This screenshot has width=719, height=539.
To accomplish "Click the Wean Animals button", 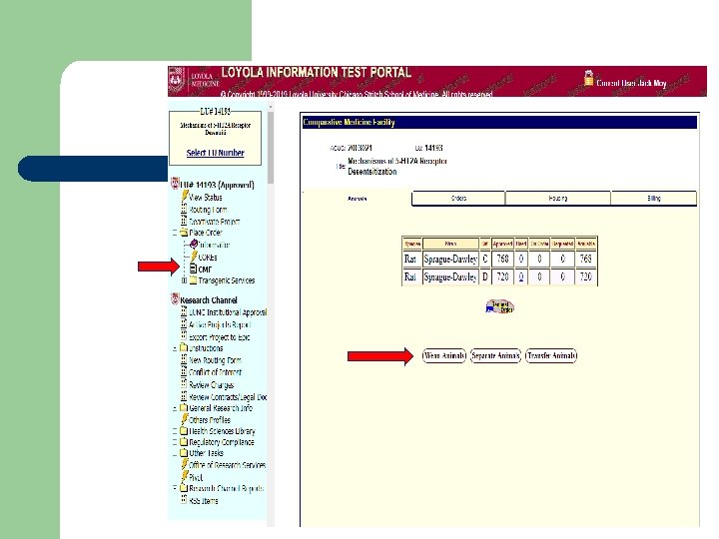I will pyautogui.click(x=443, y=355).
